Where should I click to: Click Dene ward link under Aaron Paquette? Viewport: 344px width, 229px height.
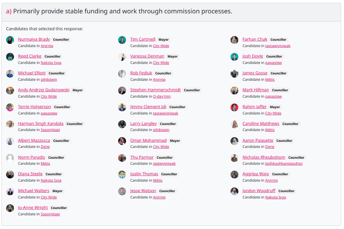pos(270,147)
